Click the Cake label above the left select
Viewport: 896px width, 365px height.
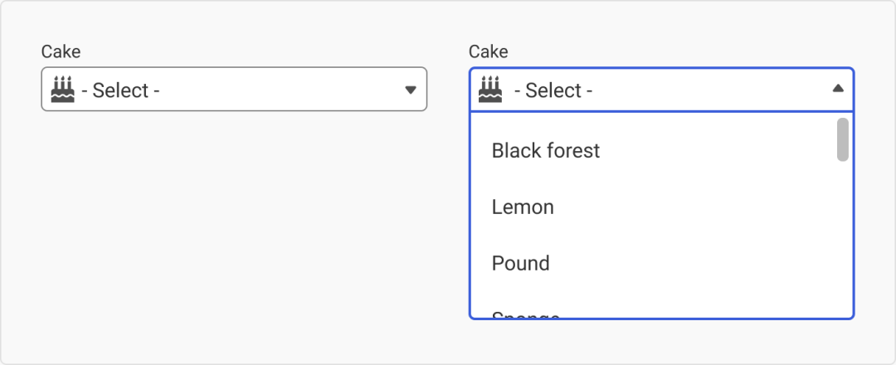pyautogui.click(x=61, y=51)
